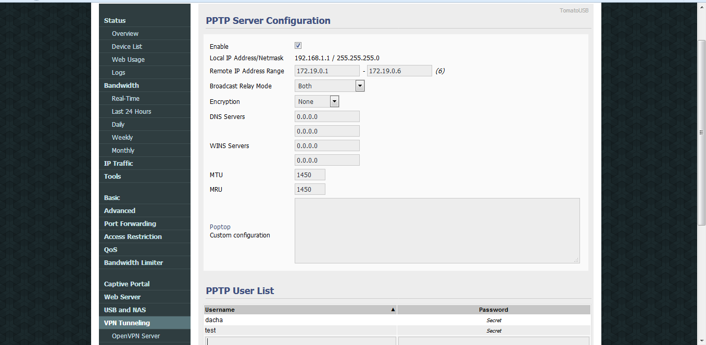
Task: Click the password Secret value for dacha
Action: pyautogui.click(x=494, y=321)
